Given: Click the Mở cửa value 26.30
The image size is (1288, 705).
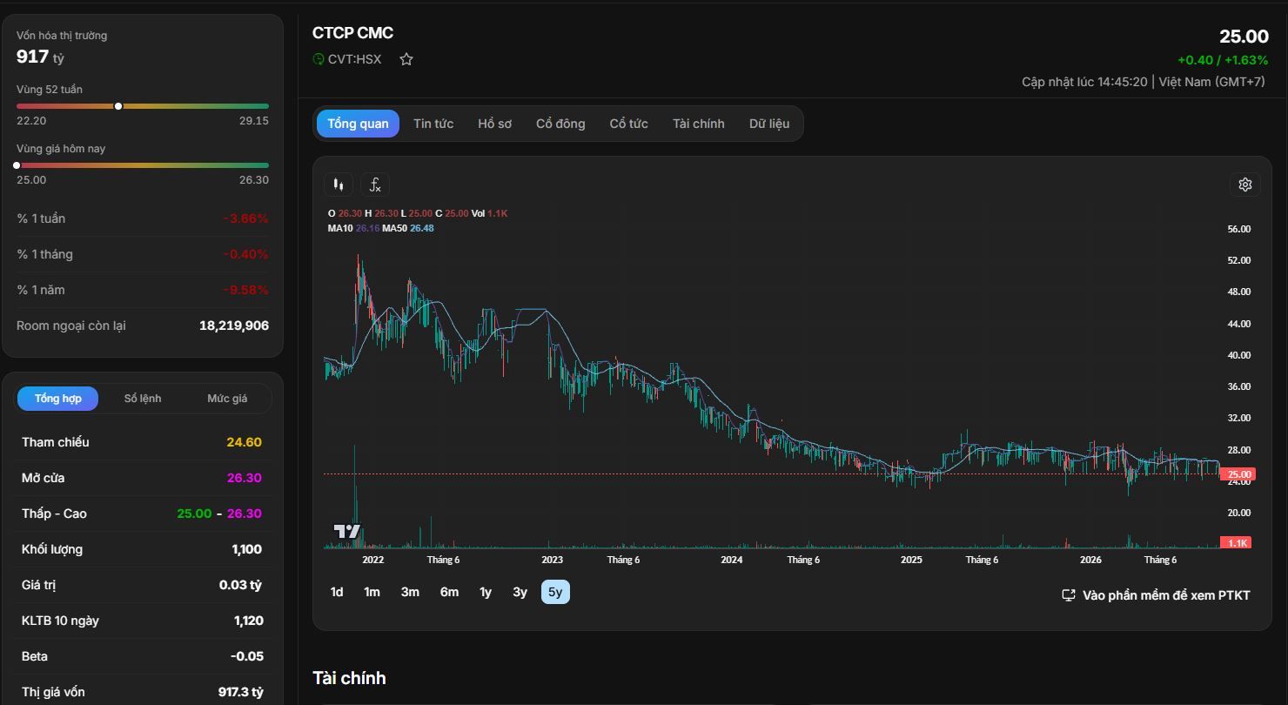Looking at the screenshot, I should click(x=244, y=478).
